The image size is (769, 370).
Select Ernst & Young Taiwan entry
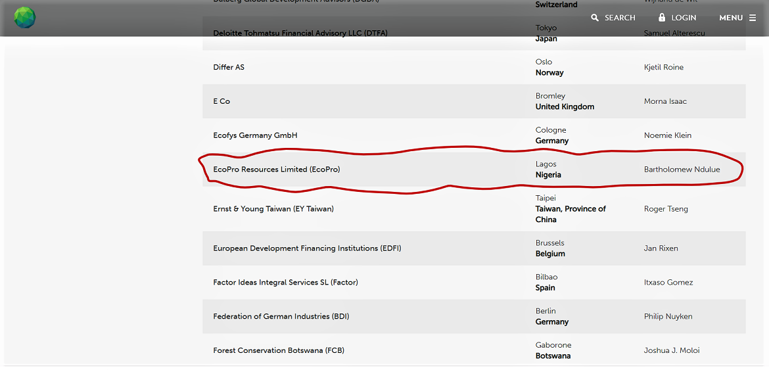coord(273,209)
